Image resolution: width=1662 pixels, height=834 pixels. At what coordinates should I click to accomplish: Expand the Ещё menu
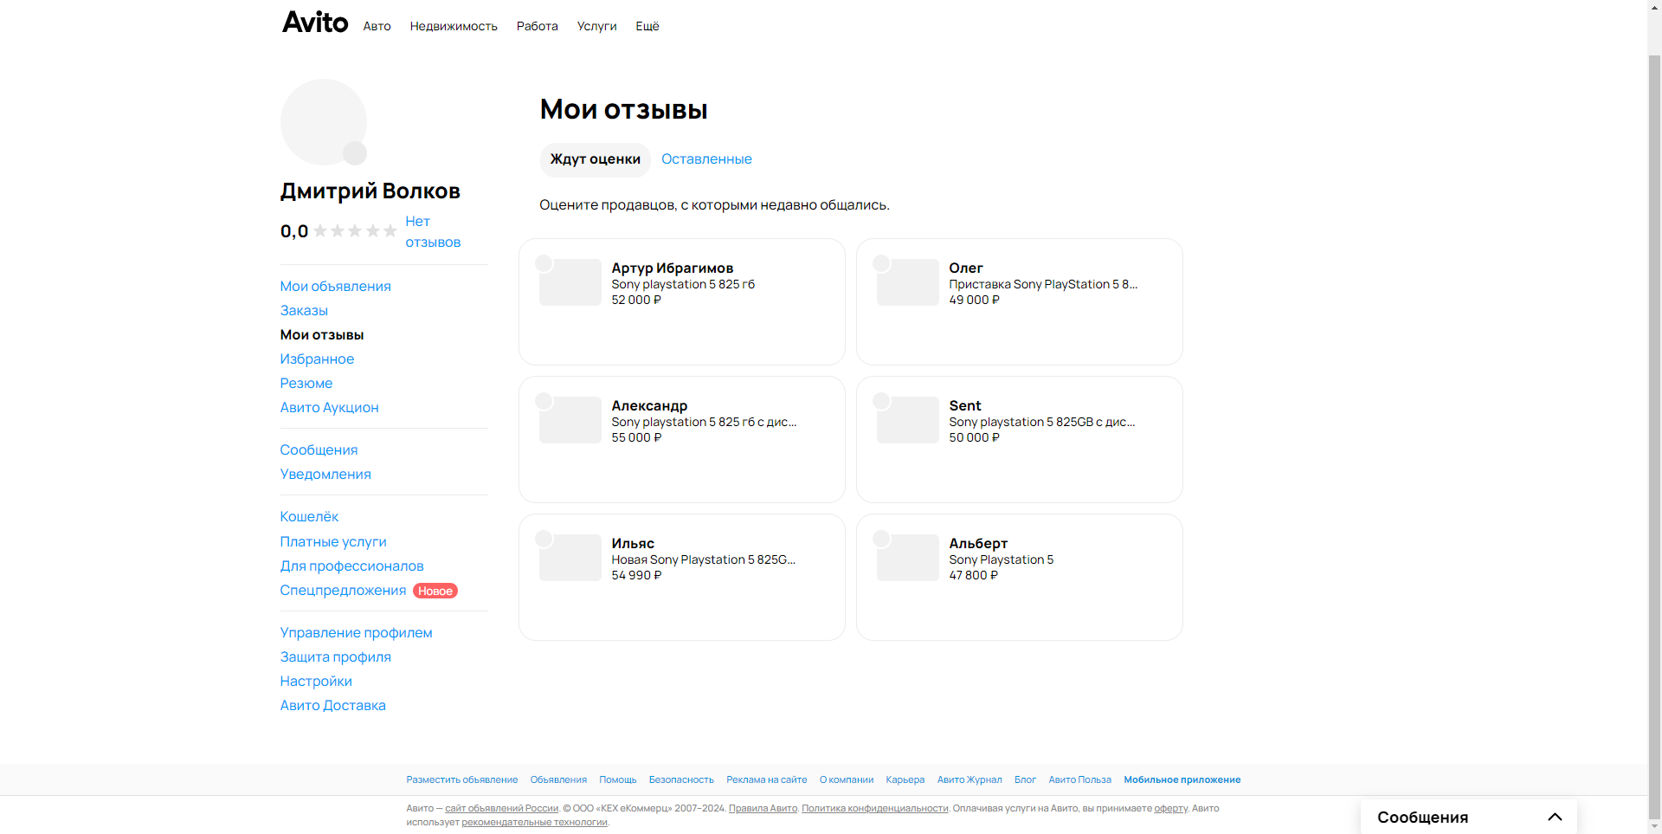tap(647, 26)
